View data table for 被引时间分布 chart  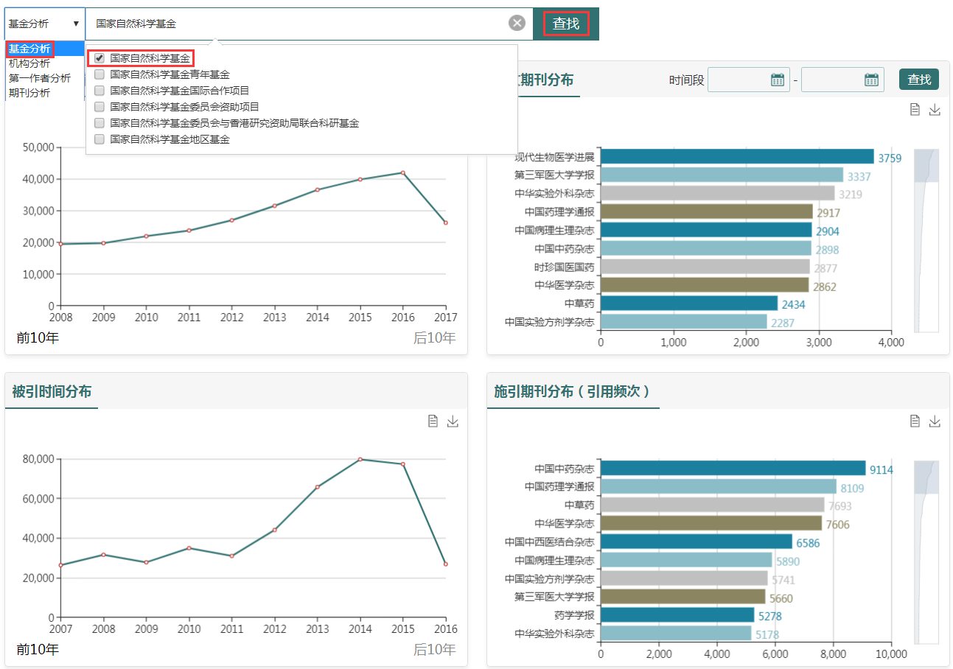tap(433, 421)
